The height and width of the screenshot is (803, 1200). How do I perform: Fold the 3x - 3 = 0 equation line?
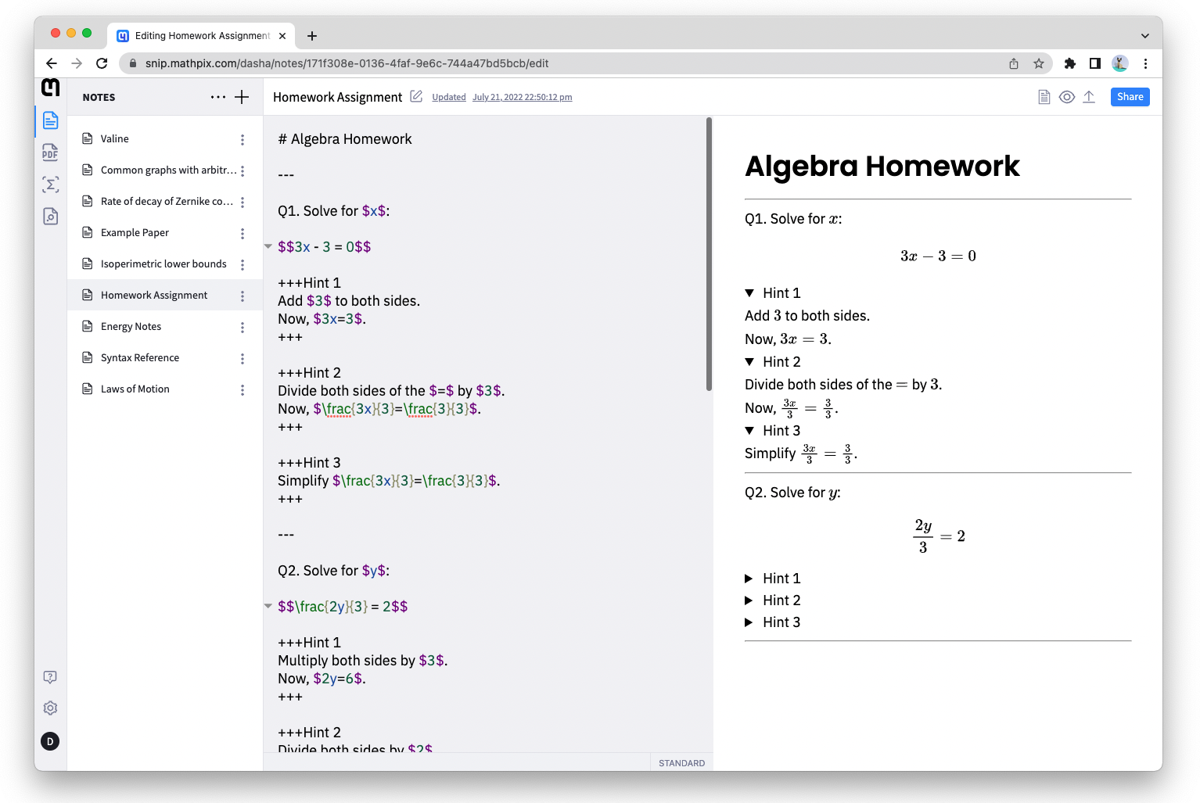tap(268, 247)
